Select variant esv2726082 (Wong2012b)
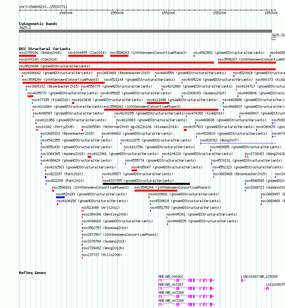 pos(103,248)
